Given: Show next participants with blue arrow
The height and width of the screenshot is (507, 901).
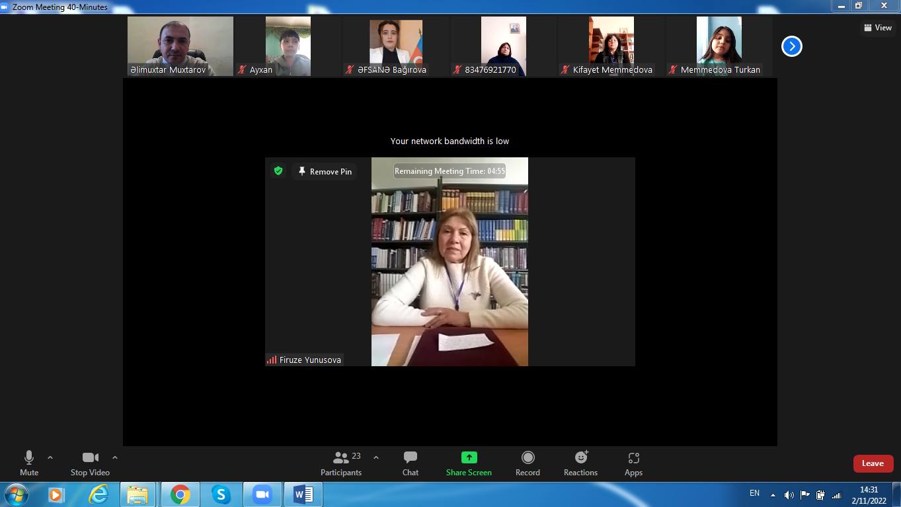Looking at the screenshot, I should pyautogui.click(x=791, y=46).
